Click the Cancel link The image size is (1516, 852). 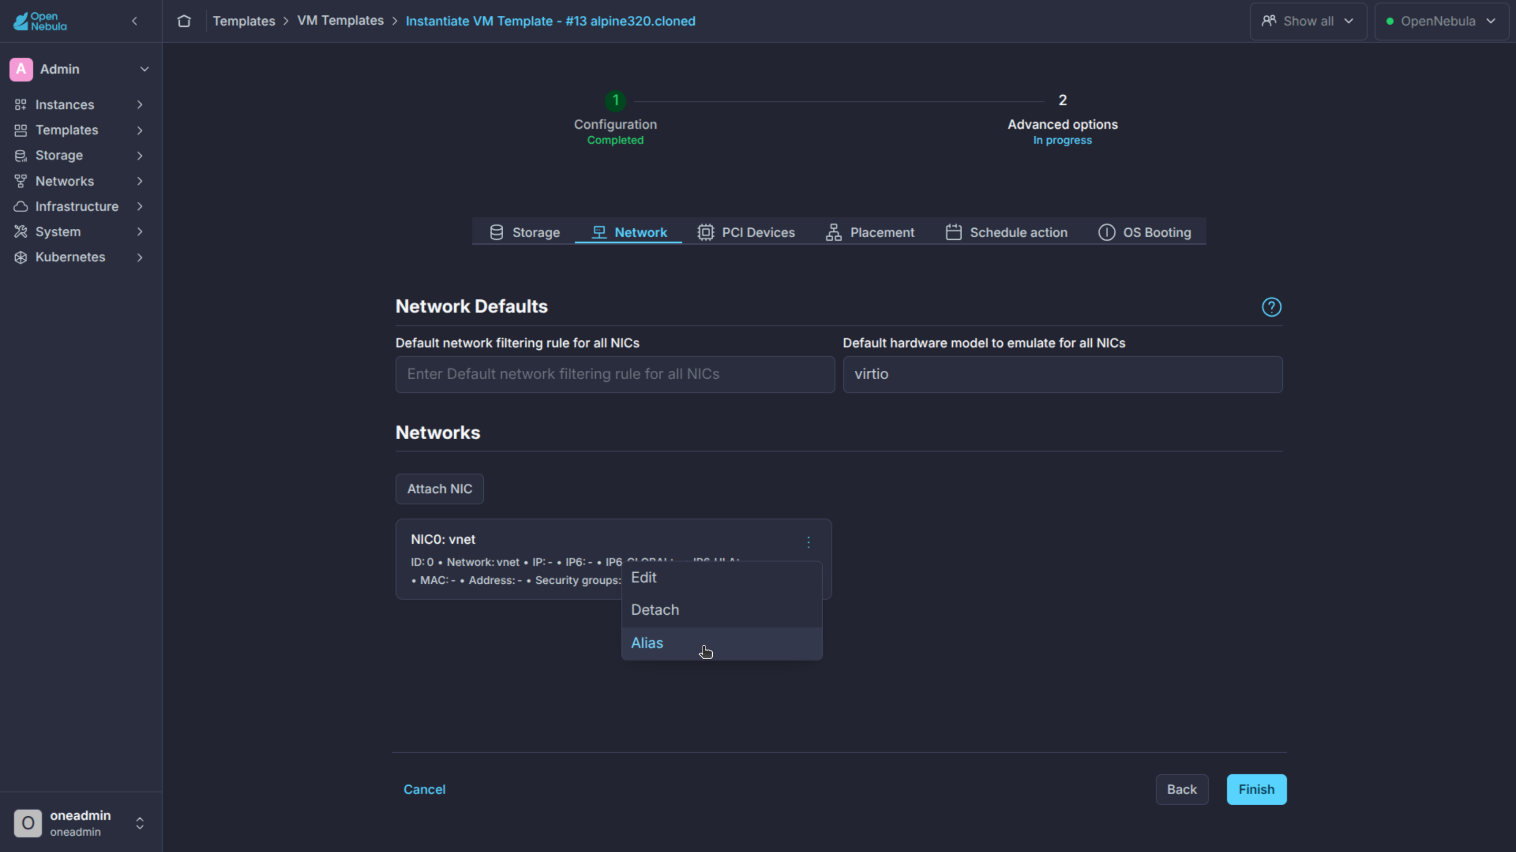(424, 789)
